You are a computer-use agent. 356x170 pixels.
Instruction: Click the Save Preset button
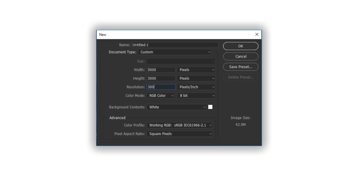coord(241,67)
